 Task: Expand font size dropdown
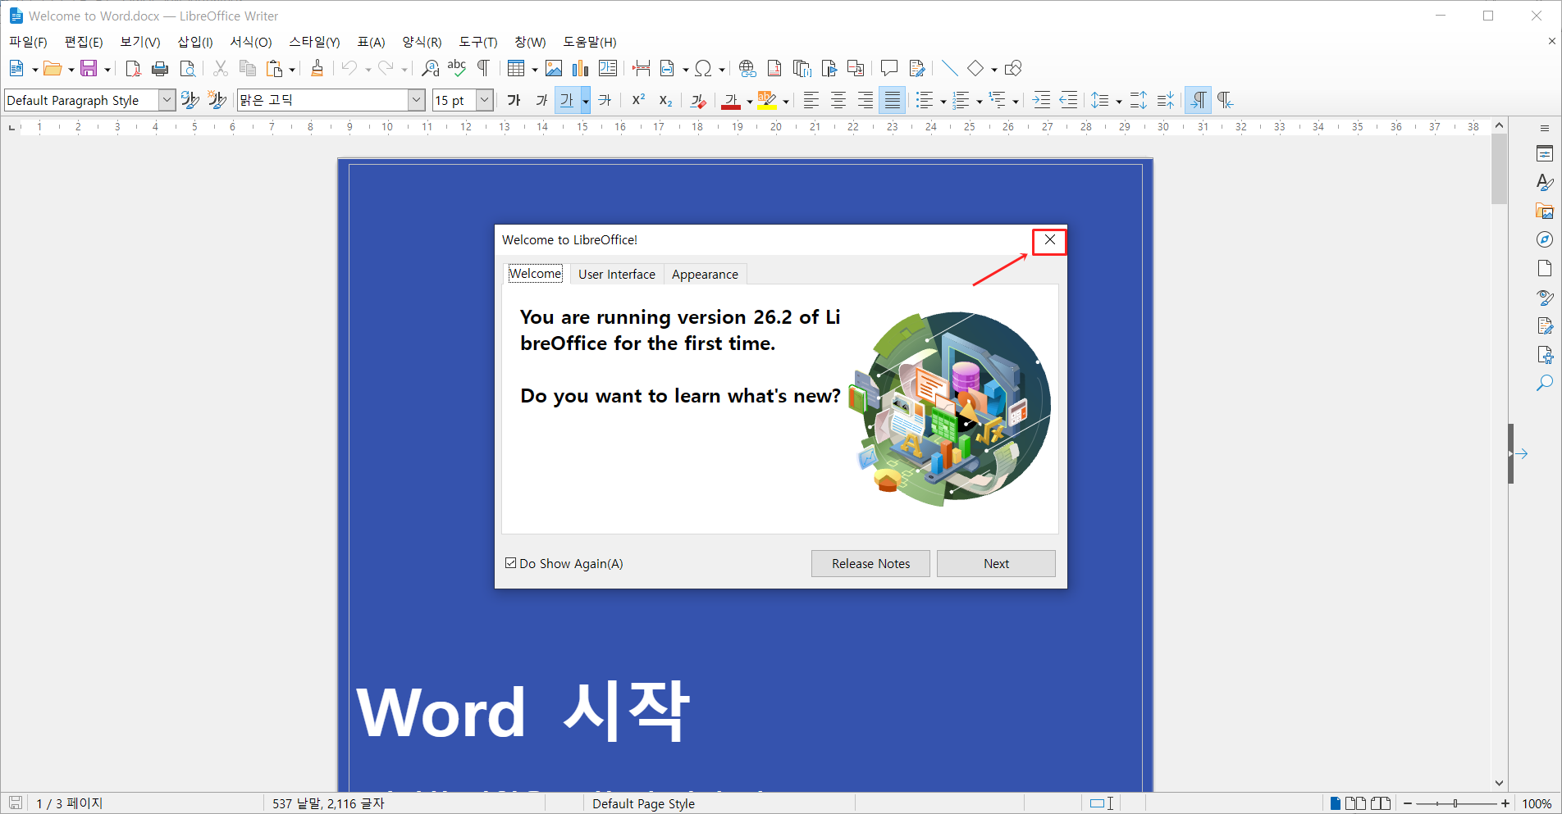point(485,100)
